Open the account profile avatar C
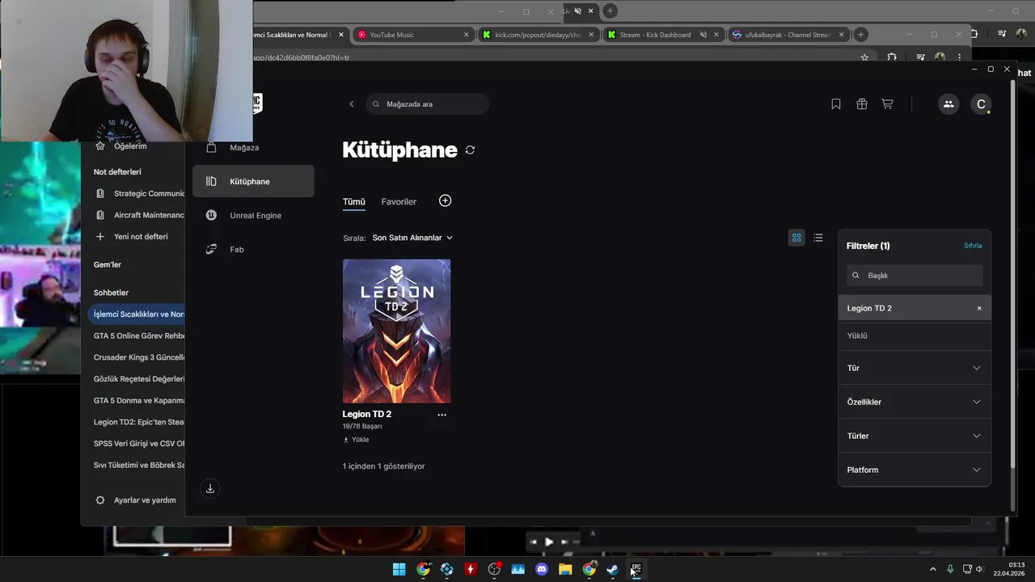This screenshot has width=1035, height=582. point(981,104)
